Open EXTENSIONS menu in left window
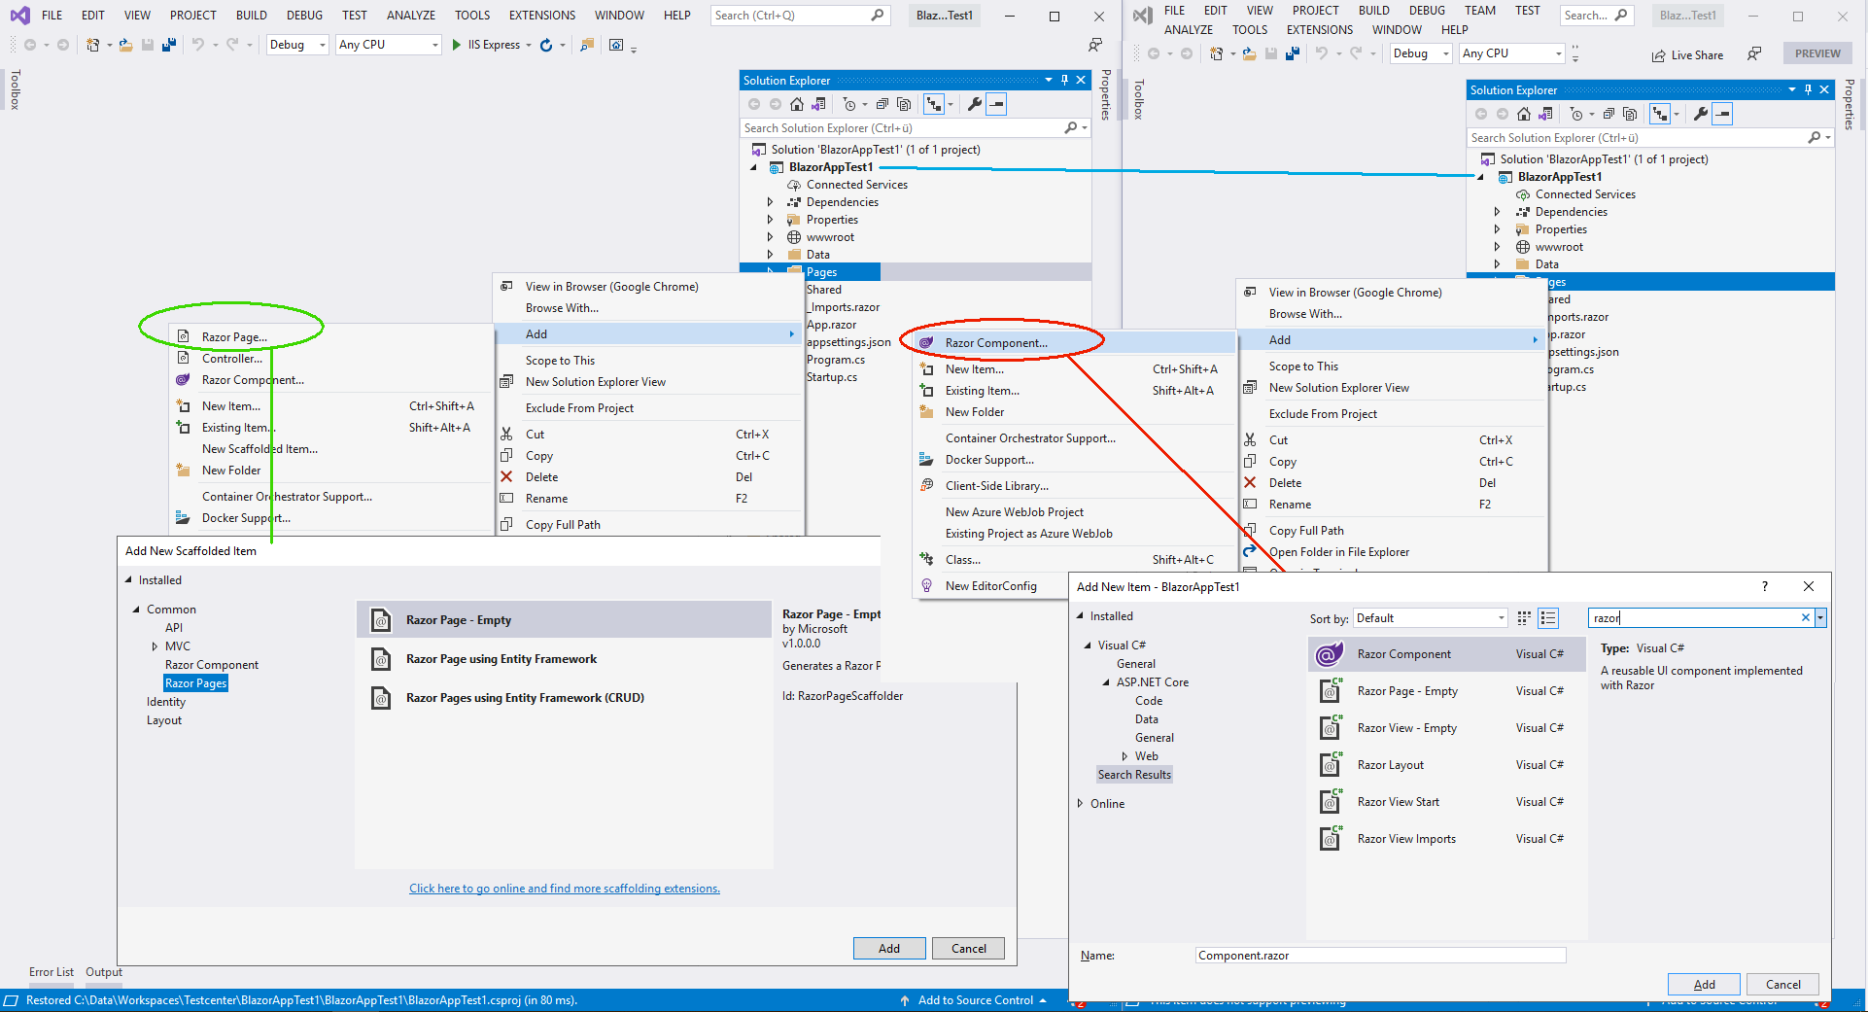Viewport: 1868px width, 1012px height. point(542,15)
